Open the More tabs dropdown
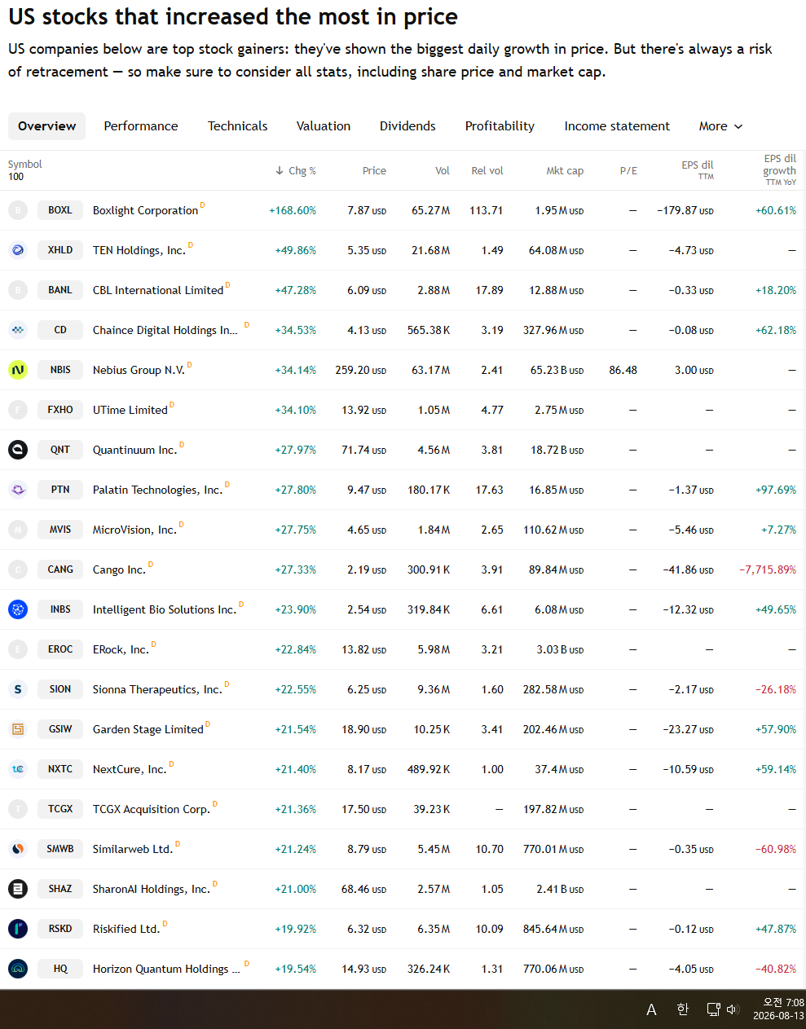Screen dimensions: 806x1029 pos(720,126)
